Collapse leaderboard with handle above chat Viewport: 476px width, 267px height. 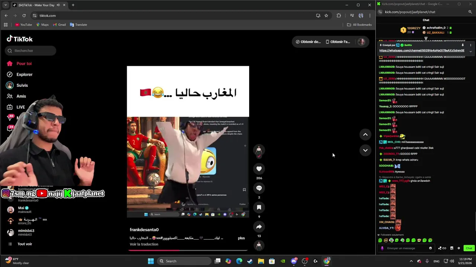[426, 38]
